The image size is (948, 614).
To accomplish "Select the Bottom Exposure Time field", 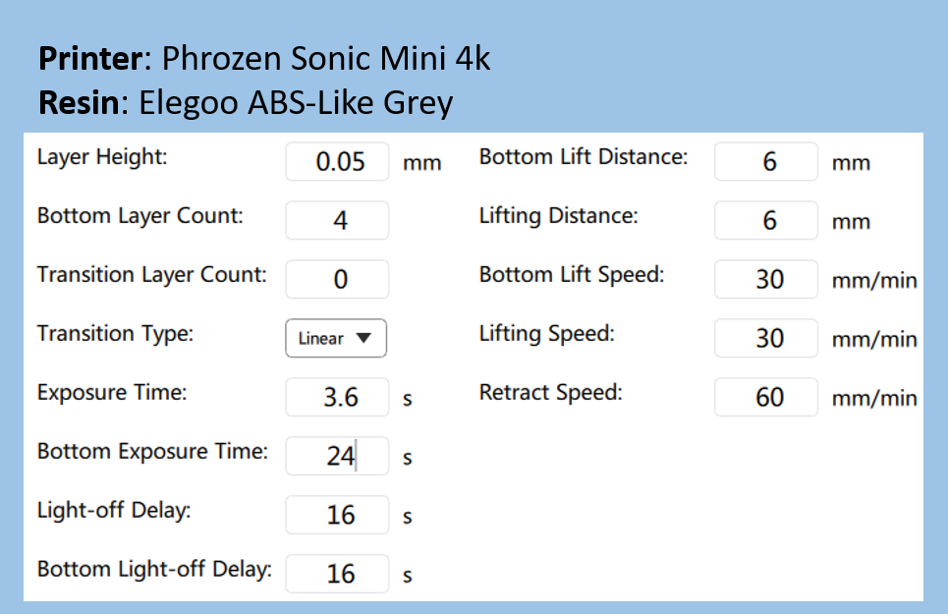I will point(337,456).
